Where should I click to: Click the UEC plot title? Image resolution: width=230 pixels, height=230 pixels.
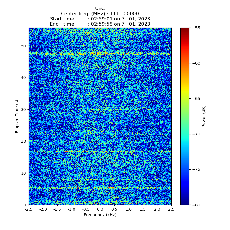(100, 9)
